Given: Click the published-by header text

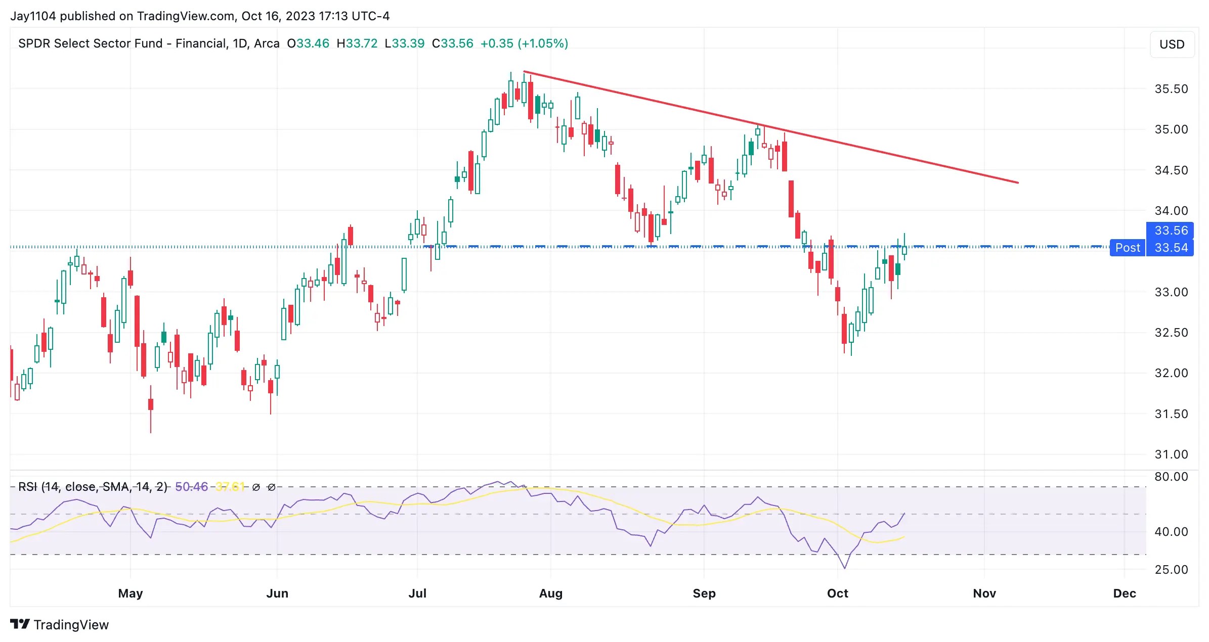Looking at the screenshot, I should (x=200, y=16).
